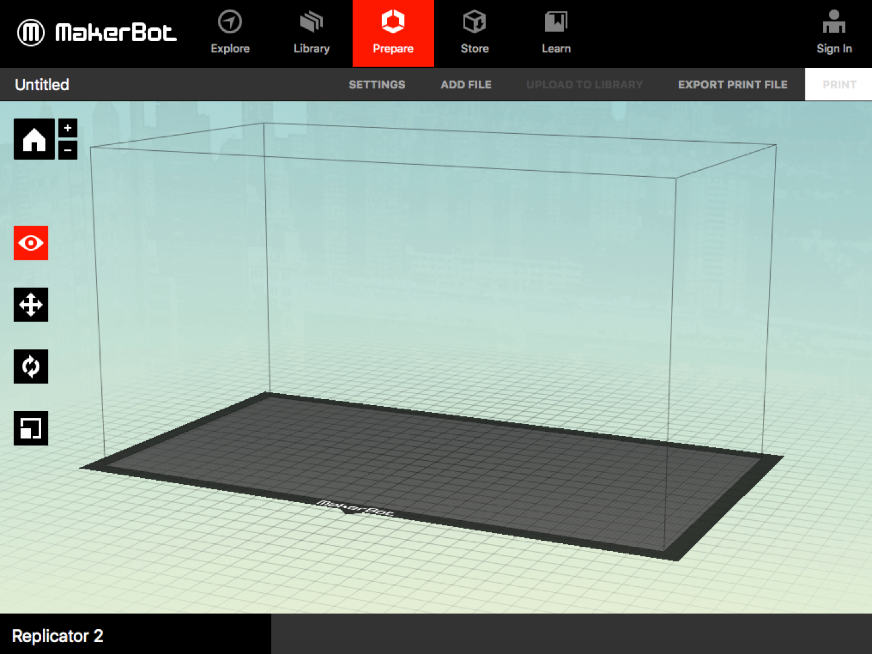Open the Settings menu item
The width and height of the screenshot is (872, 654).
click(377, 84)
